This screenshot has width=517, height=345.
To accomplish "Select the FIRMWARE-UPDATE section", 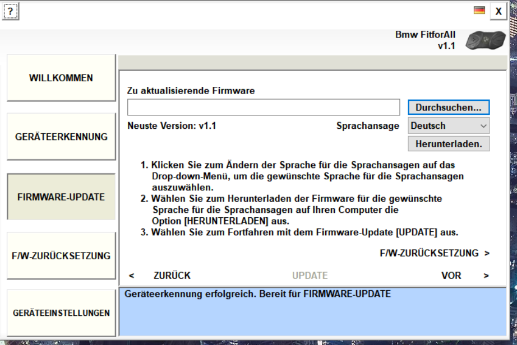I will click(x=61, y=197).
